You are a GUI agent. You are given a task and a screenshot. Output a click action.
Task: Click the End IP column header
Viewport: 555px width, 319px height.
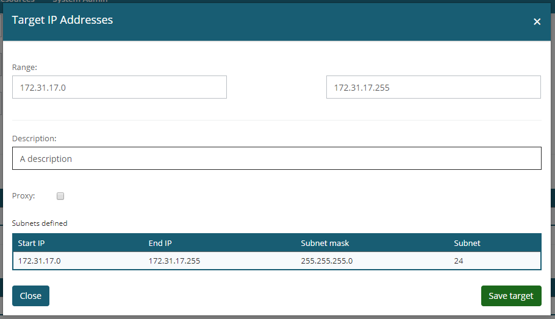pyautogui.click(x=160, y=243)
